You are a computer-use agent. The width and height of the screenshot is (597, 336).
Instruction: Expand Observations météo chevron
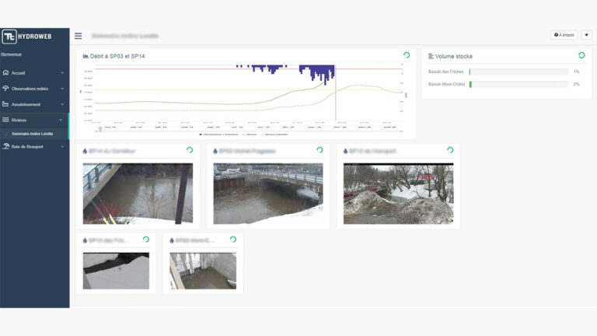(x=62, y=89)
